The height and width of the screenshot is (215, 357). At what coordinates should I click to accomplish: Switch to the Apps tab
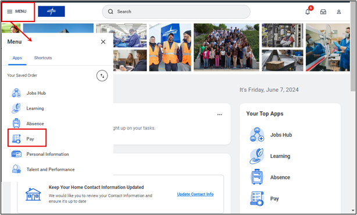pyautogui.click(x=17, y=58)
